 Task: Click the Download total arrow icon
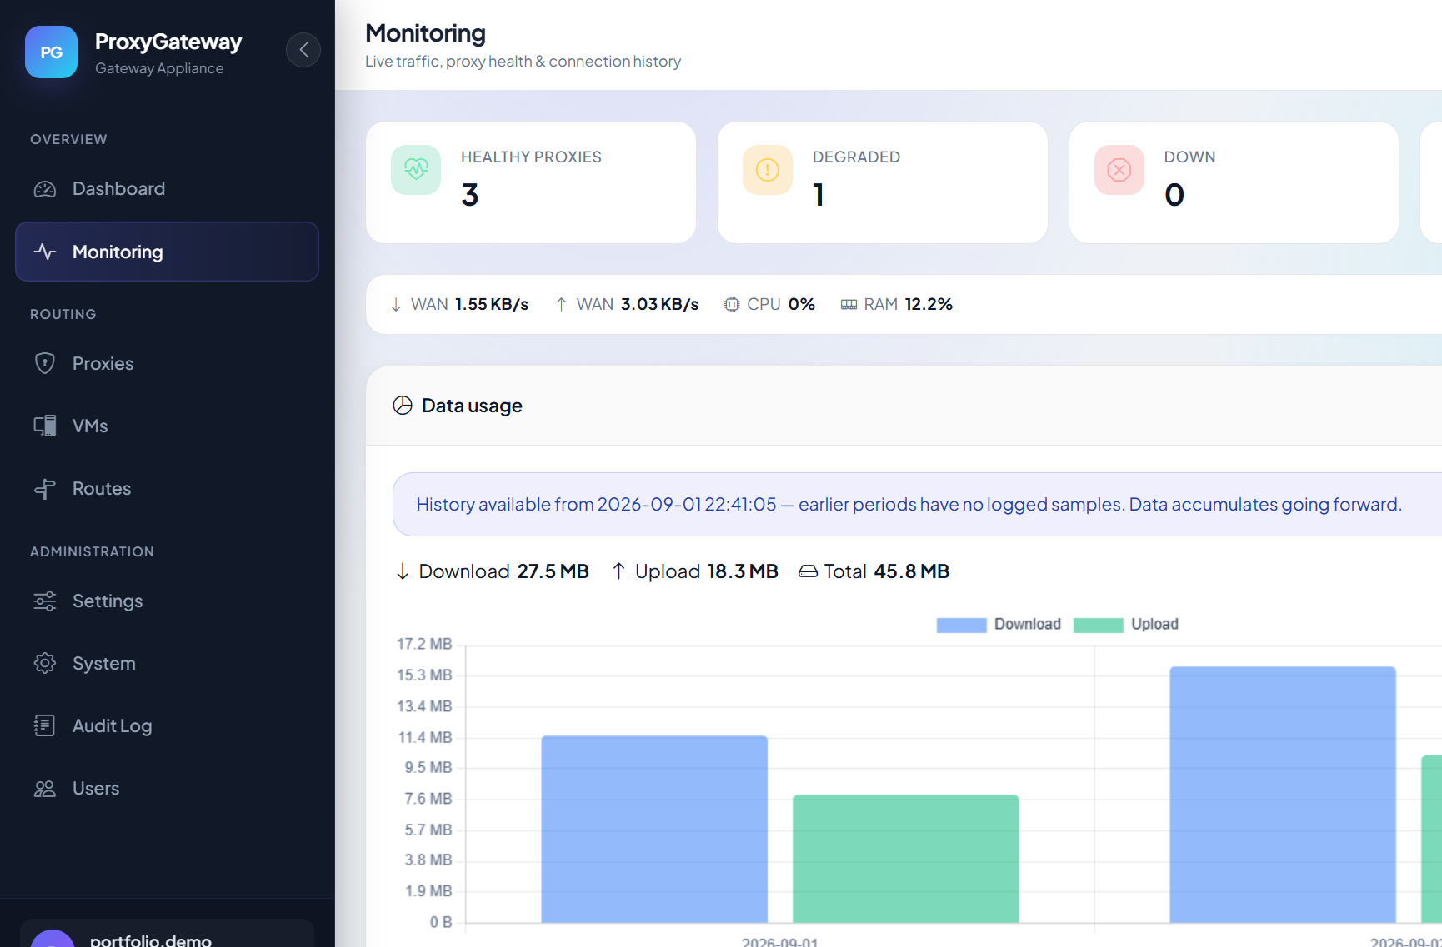pyautogui.click(x=403, y=571)
